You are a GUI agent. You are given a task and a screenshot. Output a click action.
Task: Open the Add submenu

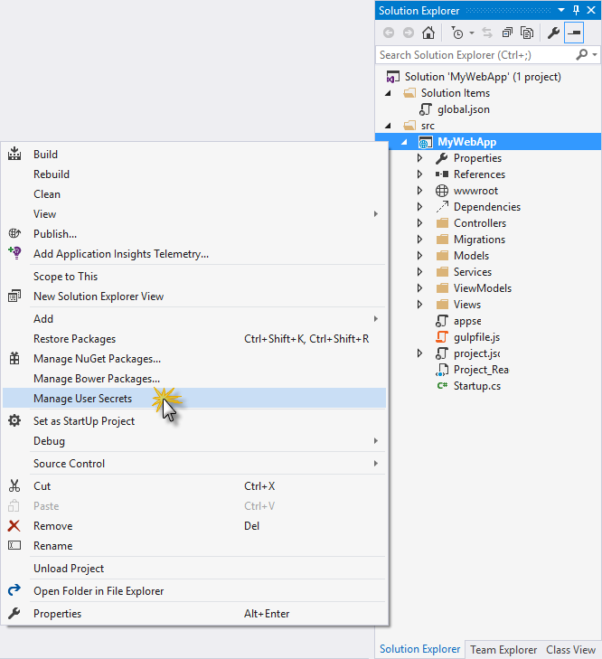(x=193, y=318)
